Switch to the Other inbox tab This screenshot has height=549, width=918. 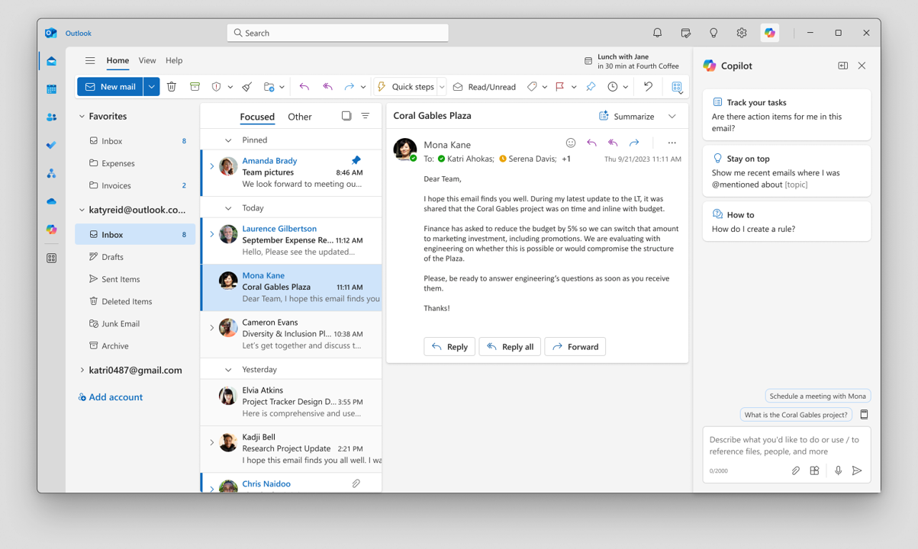coord(300,117)
